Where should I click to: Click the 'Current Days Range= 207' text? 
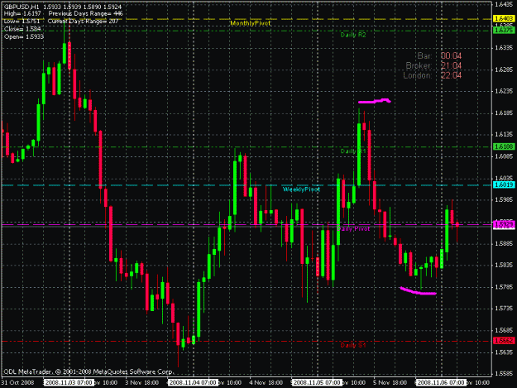(x=83, y=22)
